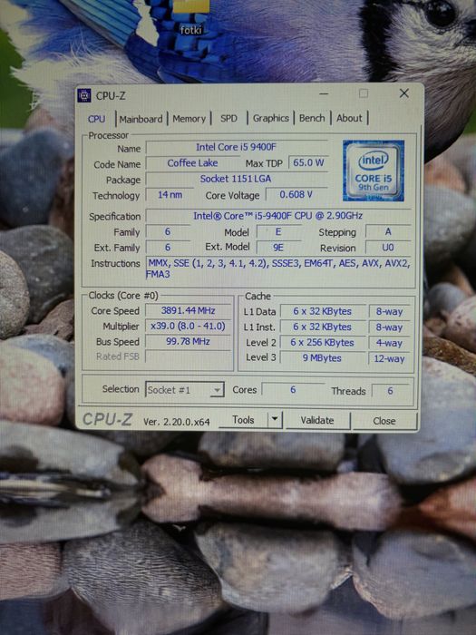
Task: Click the Tools button
Action: click(243, 420)
